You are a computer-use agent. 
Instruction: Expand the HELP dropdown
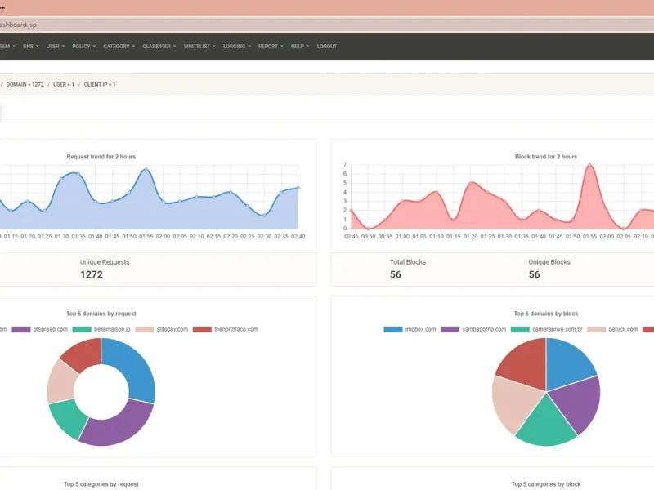tap(300, 47)
